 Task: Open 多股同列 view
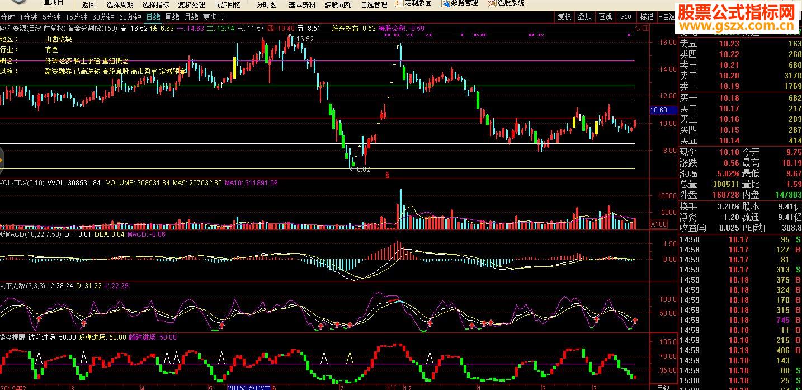[338, 4]
